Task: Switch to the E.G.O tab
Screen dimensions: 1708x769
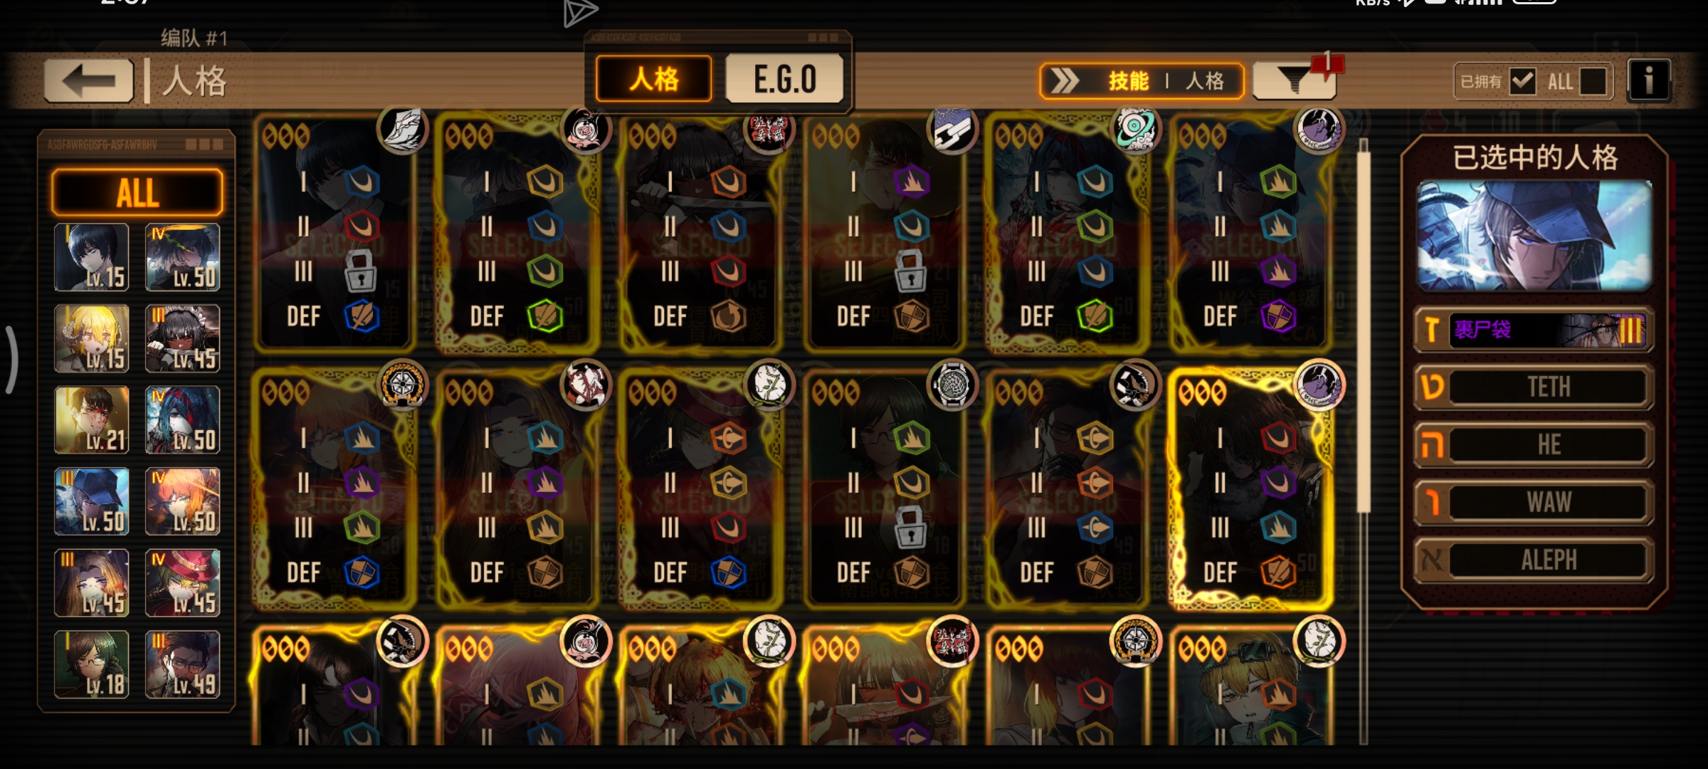Action: click(x=784, y=79)
